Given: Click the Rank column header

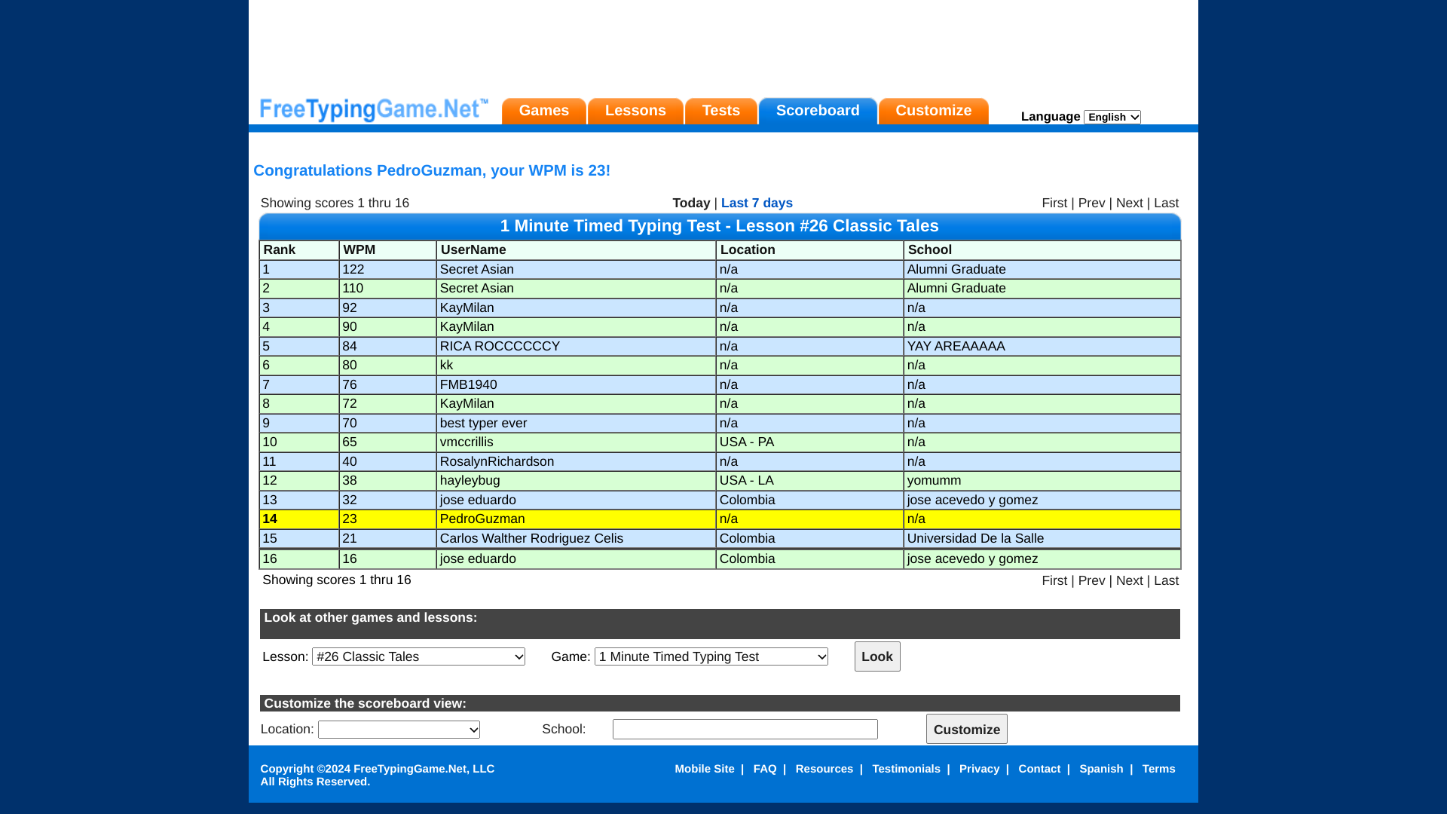Looking at the screenshot, I should pyautogui.click(x=299, y=250).
